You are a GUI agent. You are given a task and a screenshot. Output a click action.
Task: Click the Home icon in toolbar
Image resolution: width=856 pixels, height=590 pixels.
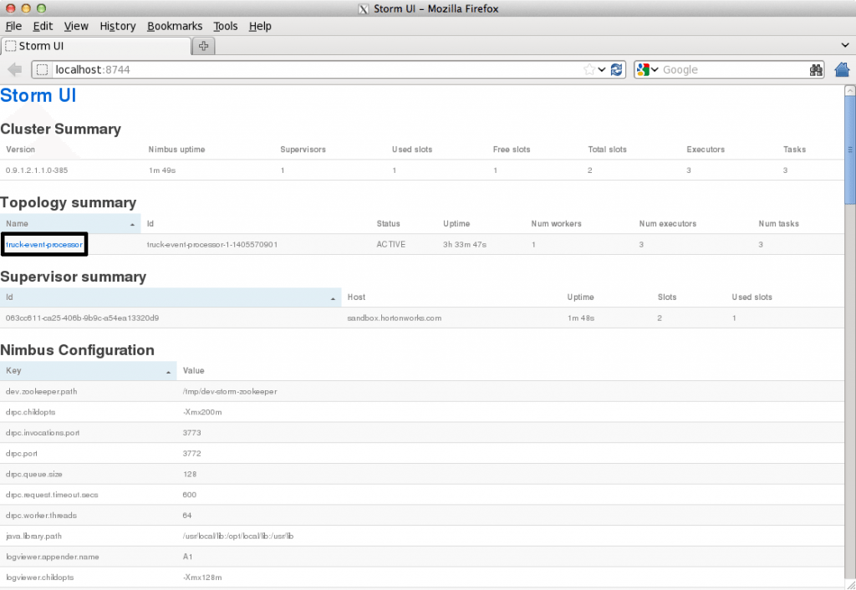pyautogui.click(x=842, y=70)
